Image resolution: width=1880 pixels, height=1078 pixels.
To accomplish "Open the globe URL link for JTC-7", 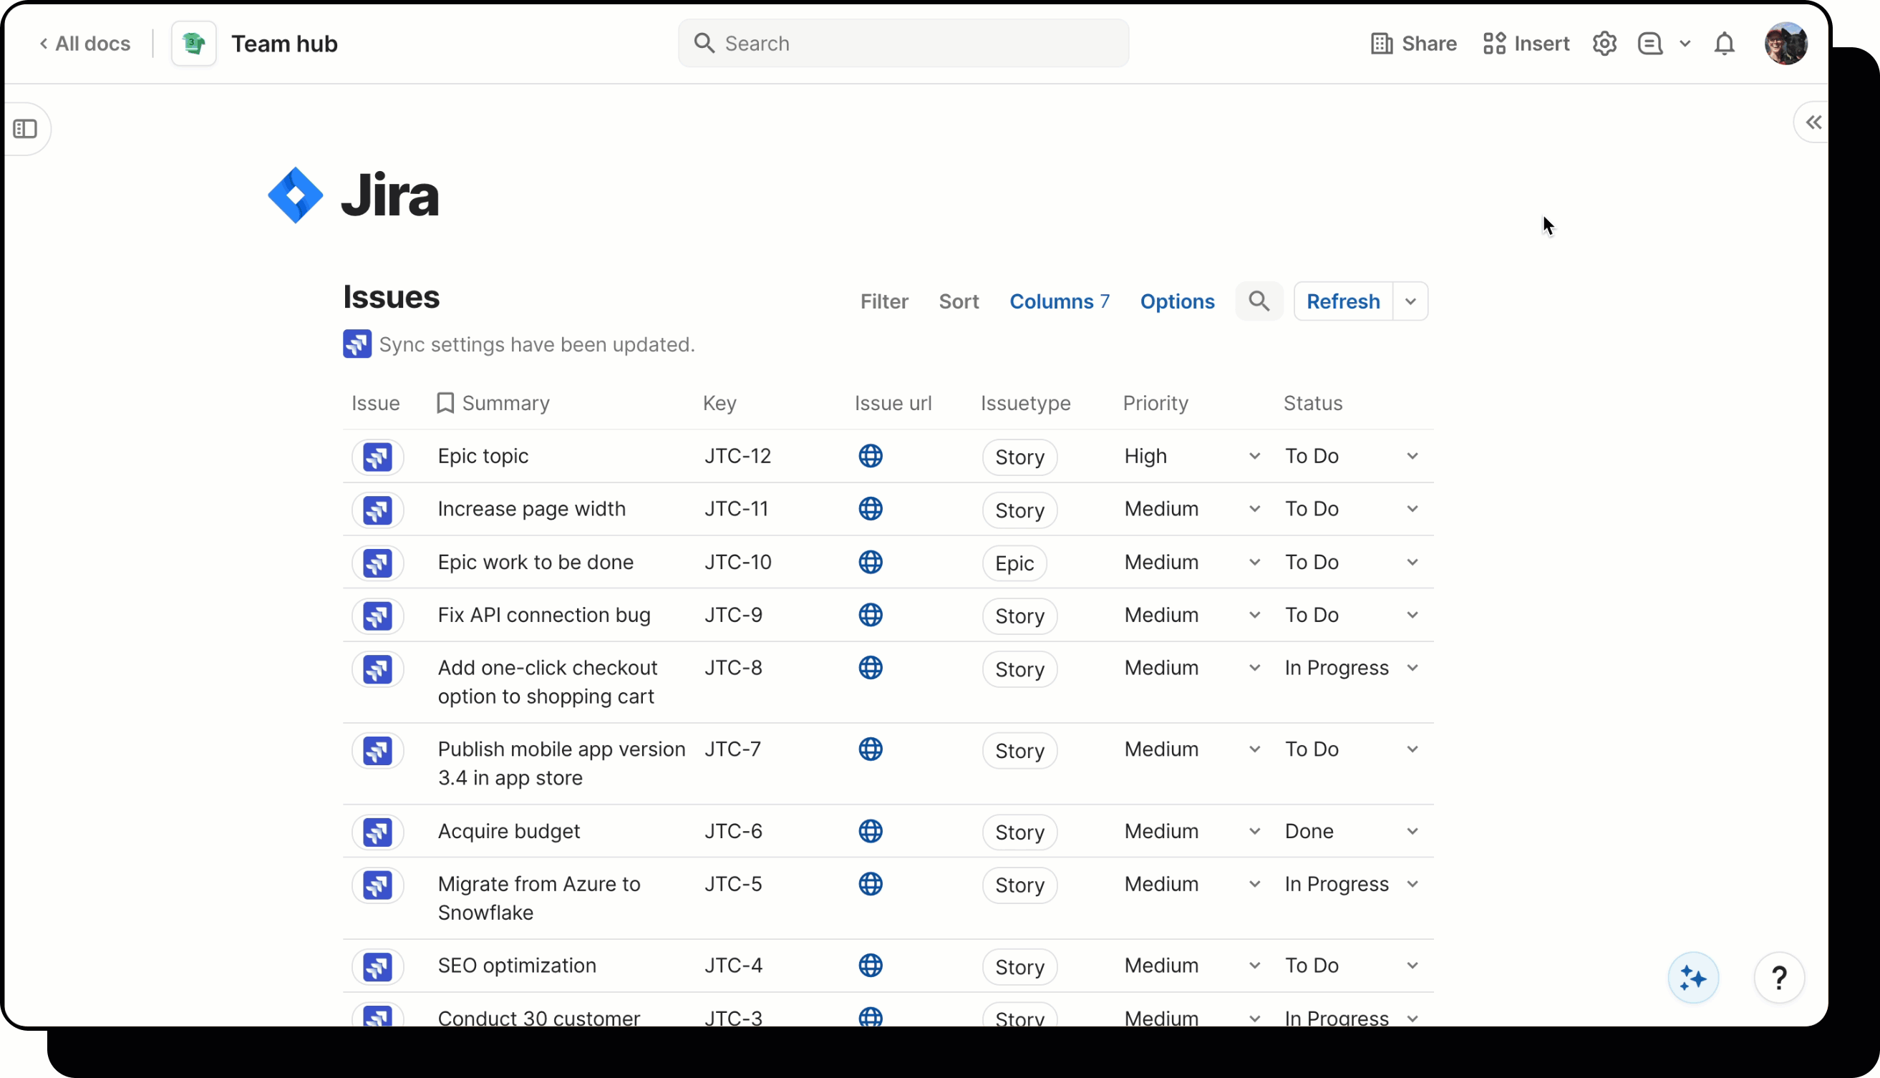I will pyautogui.click(x=870, y=749).
